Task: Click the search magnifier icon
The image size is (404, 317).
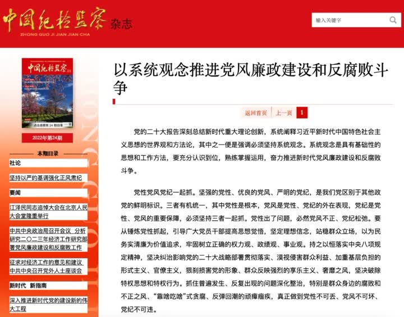Action: click(x=393, y=20)
